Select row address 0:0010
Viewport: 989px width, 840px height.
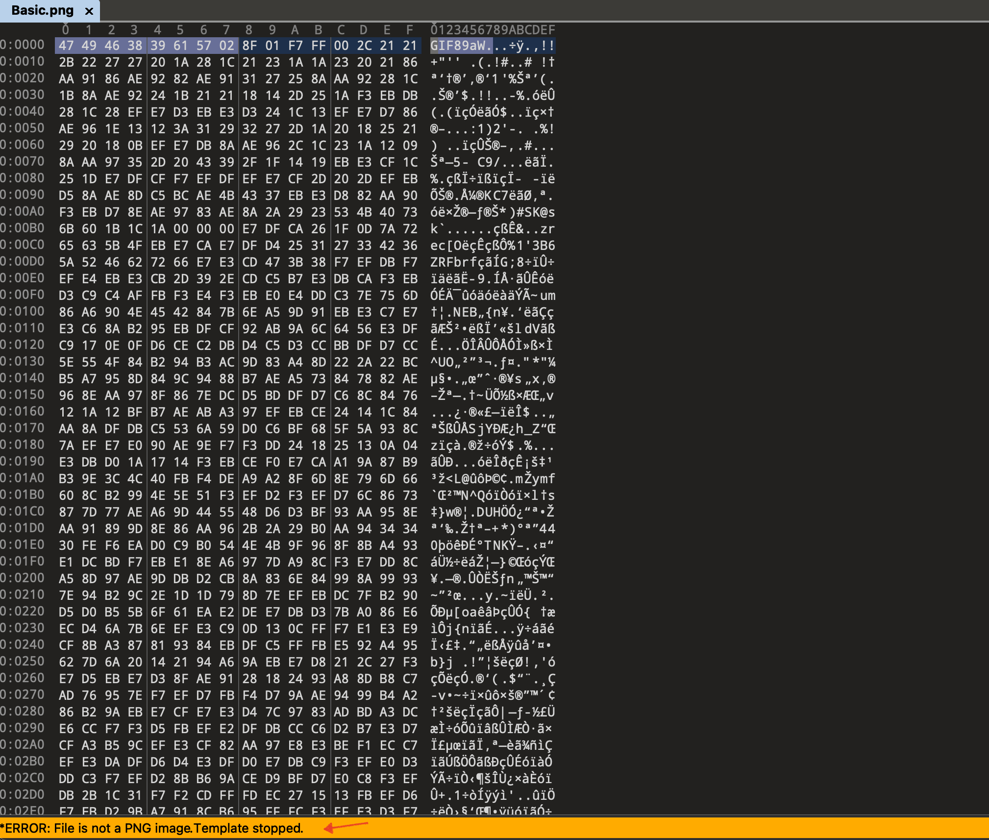coord(23,62)
